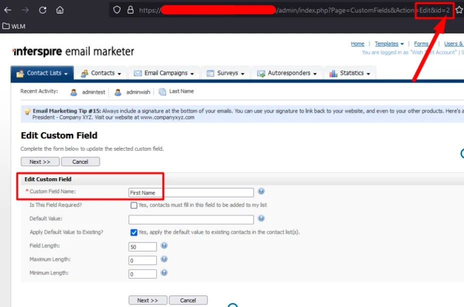The height and width of the screenshot is (307, 464).
Task: Click the Last Name field icon
Action: point(161,91)
